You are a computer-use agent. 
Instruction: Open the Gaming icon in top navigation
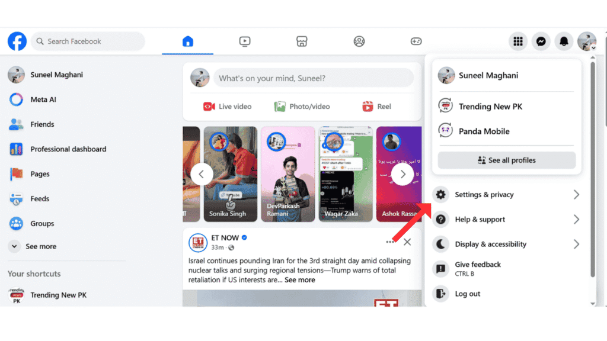tap(416, 41)
